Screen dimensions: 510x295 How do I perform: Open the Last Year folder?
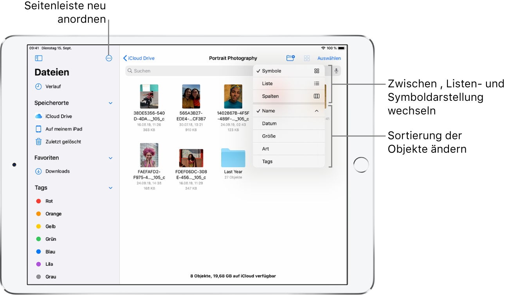click(x=233, y=157)
